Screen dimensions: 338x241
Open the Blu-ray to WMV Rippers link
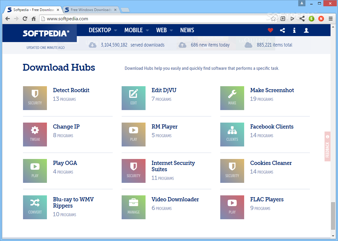coord(73,203)
